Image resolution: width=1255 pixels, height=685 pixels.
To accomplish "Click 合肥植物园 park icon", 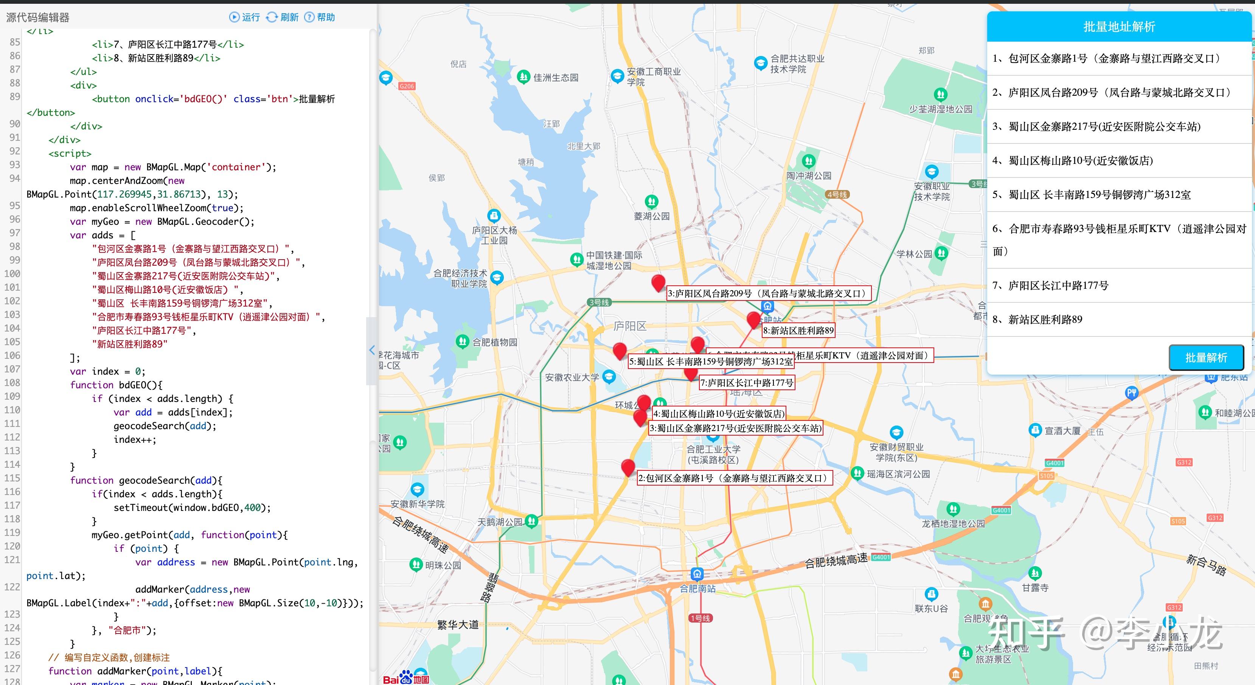I will click(x=462, y=341).
